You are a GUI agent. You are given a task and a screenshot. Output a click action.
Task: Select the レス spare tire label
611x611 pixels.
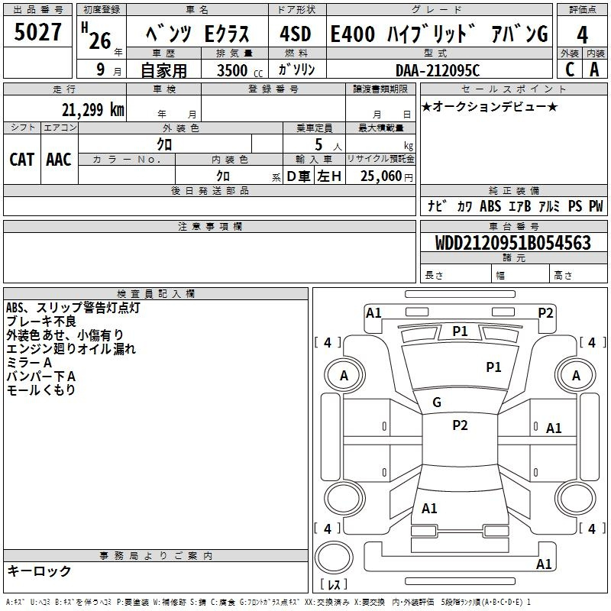334,584
